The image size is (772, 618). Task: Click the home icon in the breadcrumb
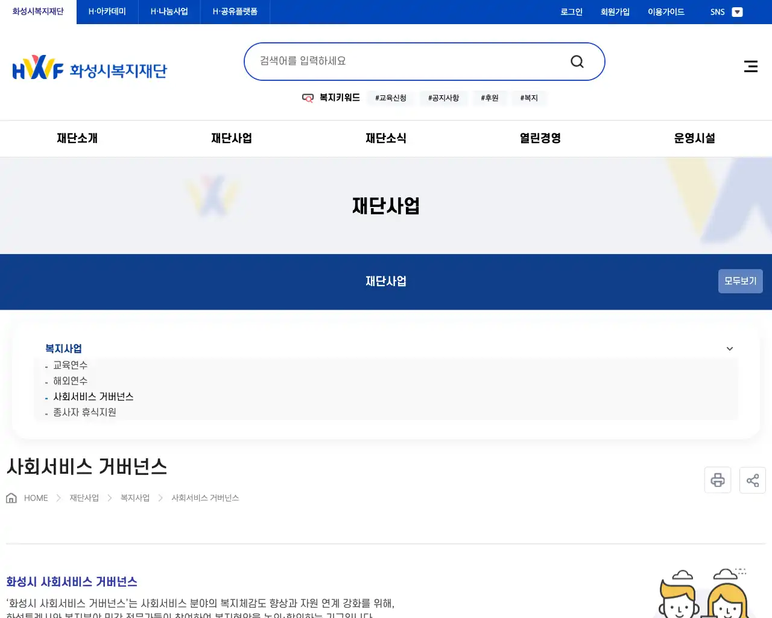11,497
